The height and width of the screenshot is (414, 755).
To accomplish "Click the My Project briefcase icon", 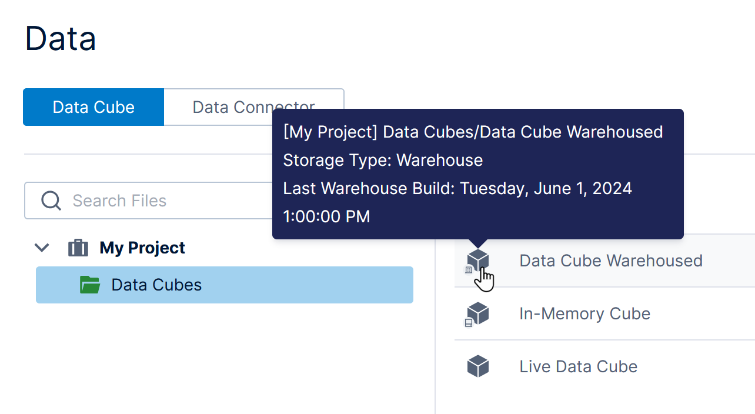I will (x=78, y=248).
